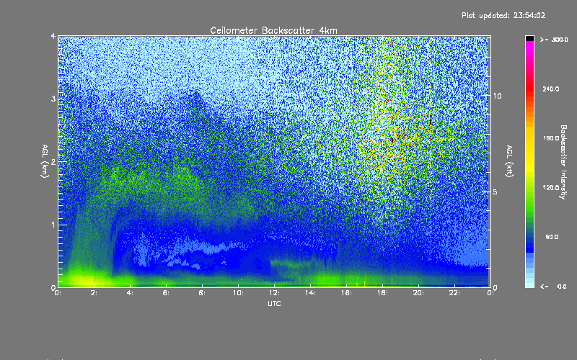Click the "10:" time tick label
The image size is (577, 360).
[x=238, y=293]
